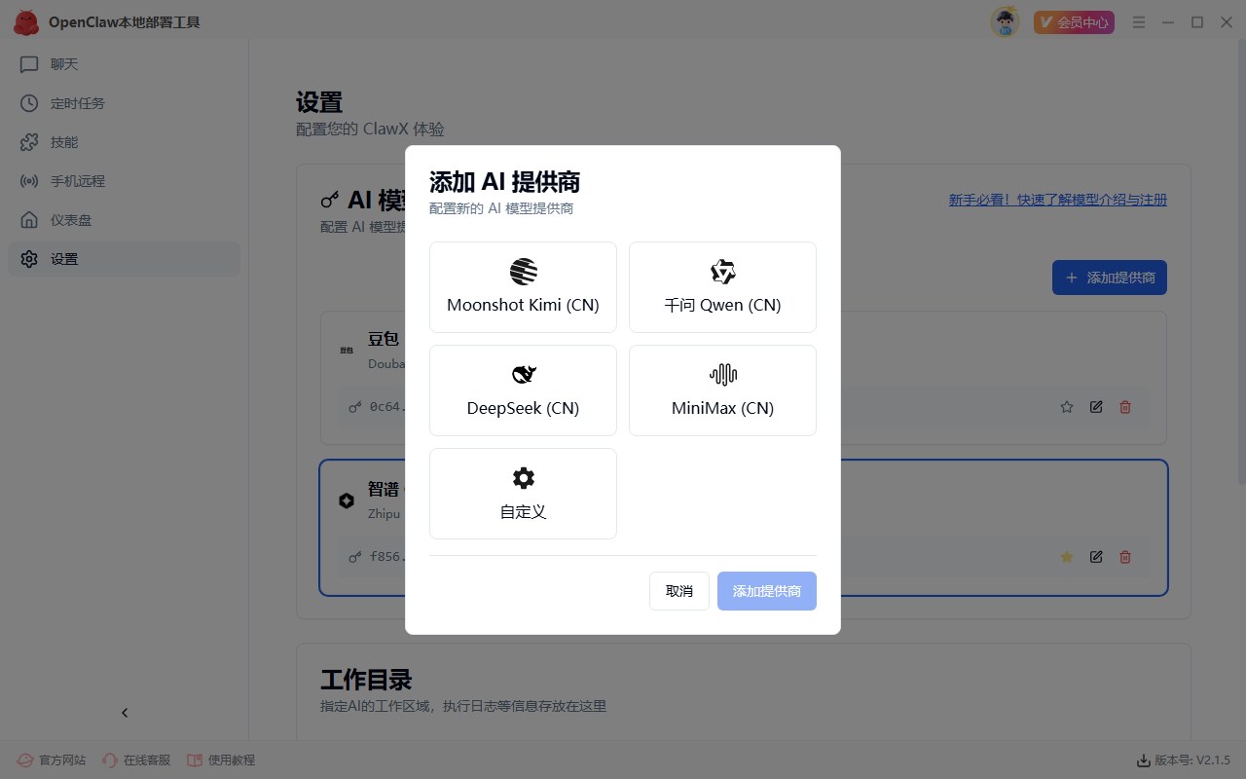Open the hamburger menu in title bar
Image resolution: width=1246 pixels, height=779 pixels.
pyautogui.click(x=1139, y=22)
